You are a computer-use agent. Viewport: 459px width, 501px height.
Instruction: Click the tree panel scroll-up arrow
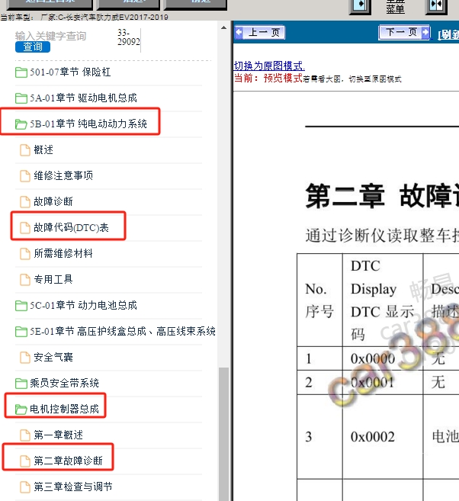pos(223,27)
